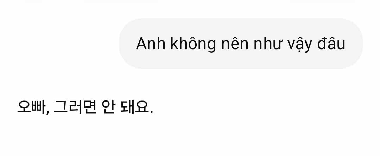This screenshot has height=156, width=380.
Task: Click the word 'nên' in the message
Action: pyautogui.click(x=235, y=44)
